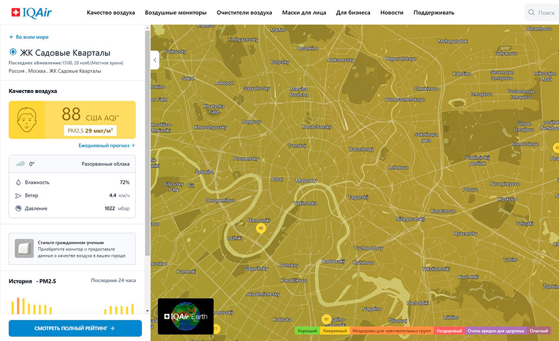
Task: Open 'Воздушные мониторы' menu
Action: click(176, 12)
